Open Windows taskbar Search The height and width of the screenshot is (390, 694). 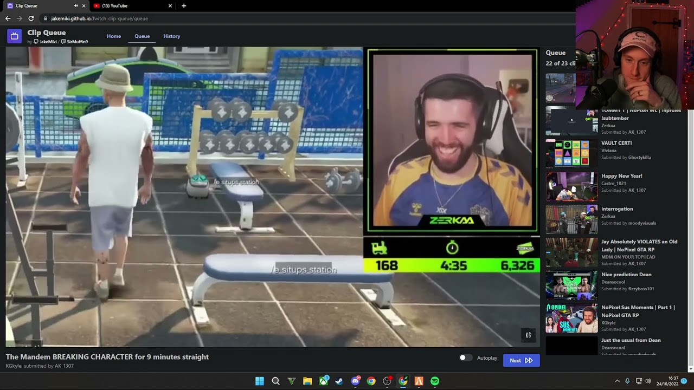(275, 381)
